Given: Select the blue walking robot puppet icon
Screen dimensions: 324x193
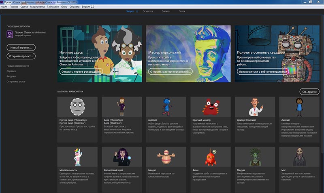Looking at the screenshot, I should click(166, 107).
